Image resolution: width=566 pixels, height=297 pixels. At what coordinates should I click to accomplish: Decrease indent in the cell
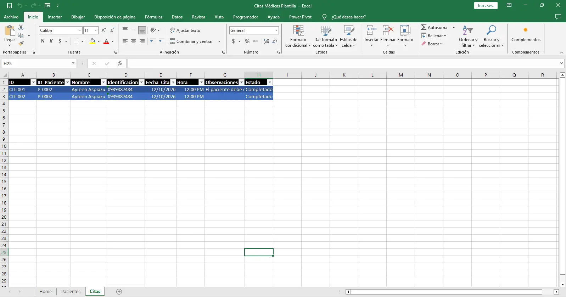153,41
